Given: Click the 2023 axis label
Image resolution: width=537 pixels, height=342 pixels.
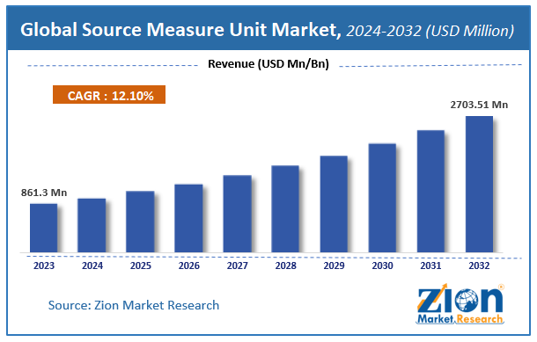Looking at the screenshot, I should [x=44, y=266].
